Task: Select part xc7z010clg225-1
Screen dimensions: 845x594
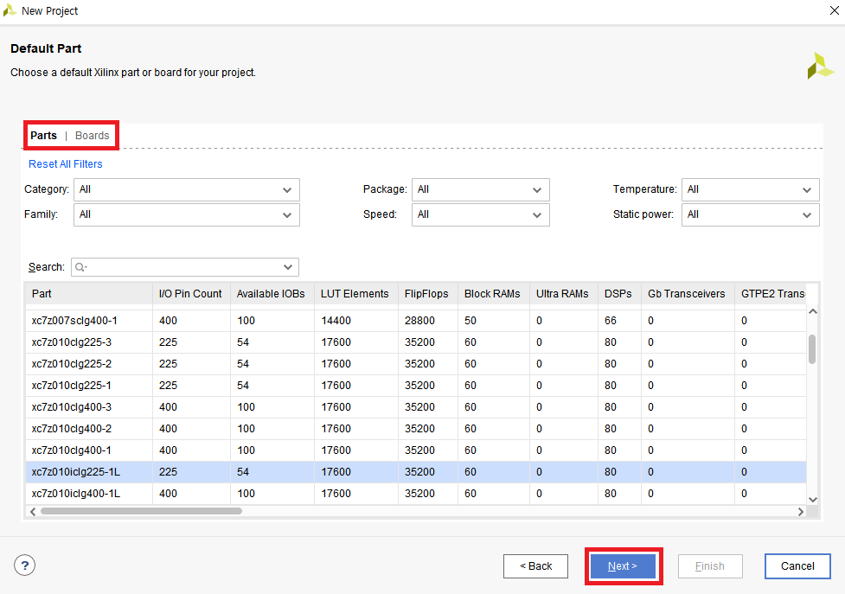Action: (x=415, y=385)
